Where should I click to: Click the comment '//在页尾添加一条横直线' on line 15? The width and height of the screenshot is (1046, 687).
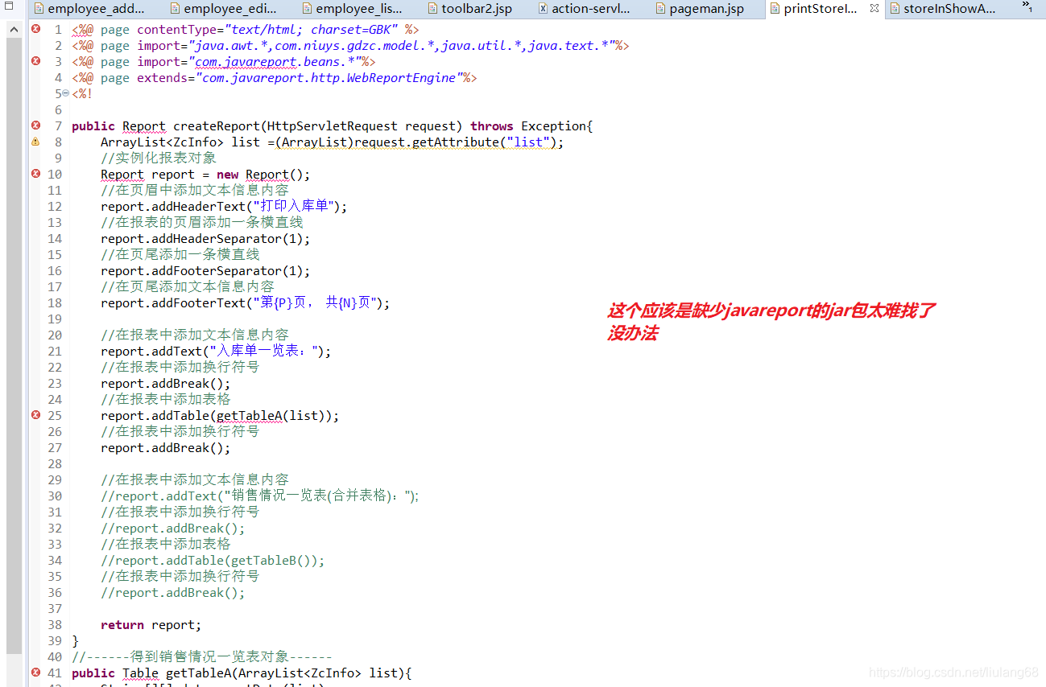tap(180, 255)
